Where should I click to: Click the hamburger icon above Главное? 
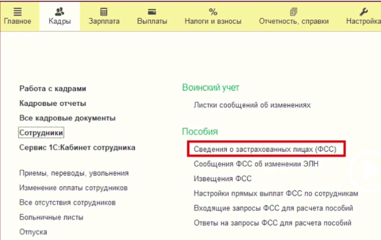point(17,11)
